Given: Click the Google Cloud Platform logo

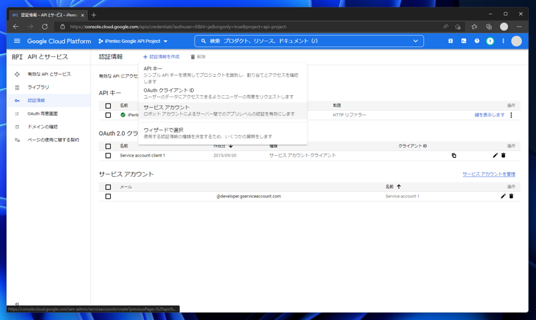Looking at the screenshot, I should coord(59,41).
